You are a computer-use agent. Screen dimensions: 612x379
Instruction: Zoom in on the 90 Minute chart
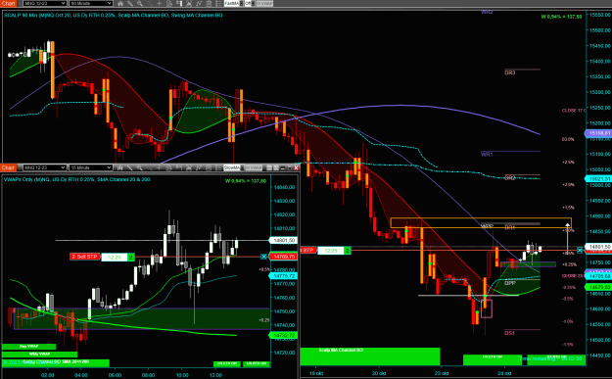pyautogui.click(x=140, y=4)
